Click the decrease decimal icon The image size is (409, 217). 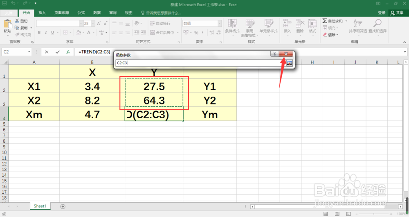pos(218,33)
